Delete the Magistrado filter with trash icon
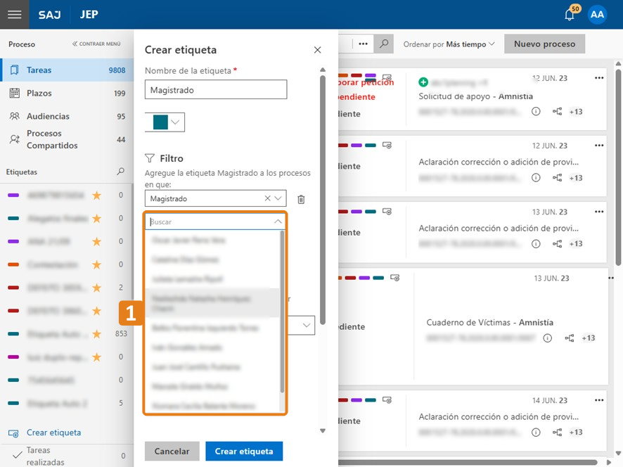The width and height of the screenshot is (623, 467). tap(301, 199)
